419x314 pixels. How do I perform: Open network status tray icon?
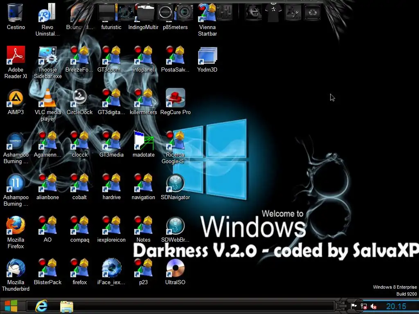pos(363,306)
